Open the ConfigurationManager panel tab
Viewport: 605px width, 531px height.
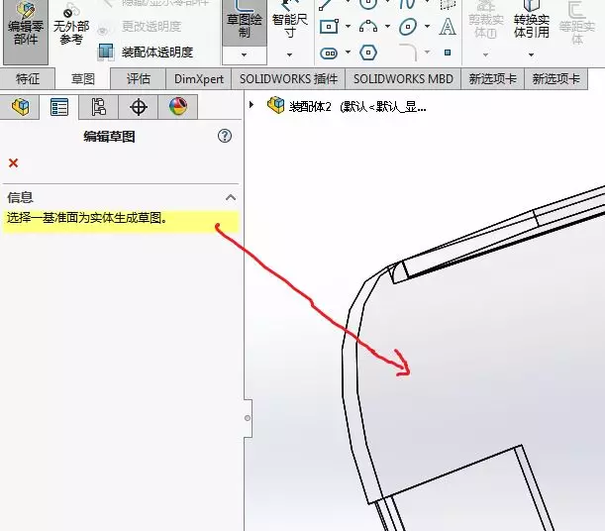coord(98,107)
